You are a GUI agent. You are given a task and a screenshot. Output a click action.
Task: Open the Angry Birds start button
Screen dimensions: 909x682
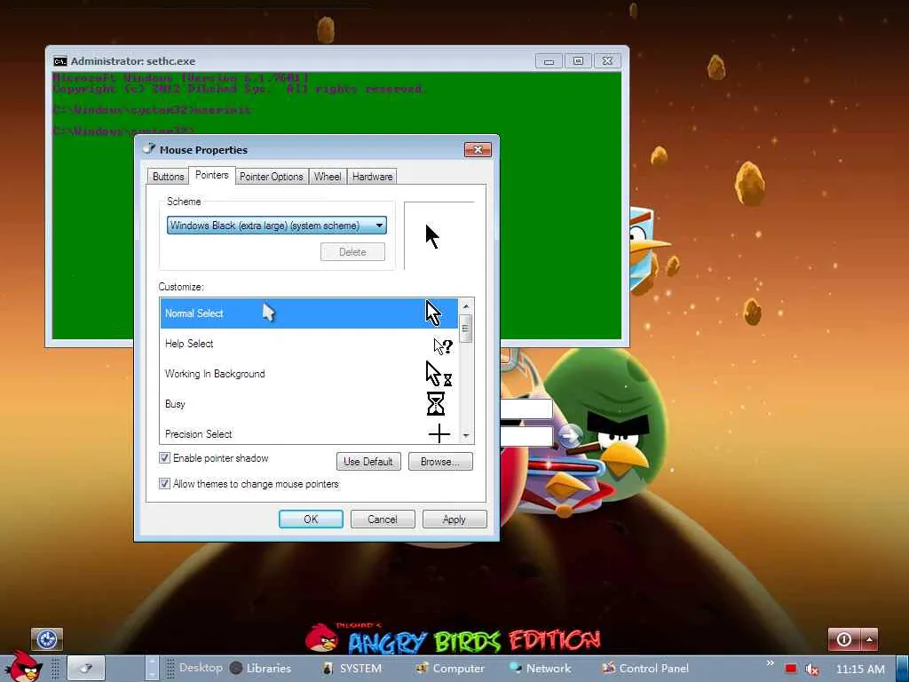(23, 666)
